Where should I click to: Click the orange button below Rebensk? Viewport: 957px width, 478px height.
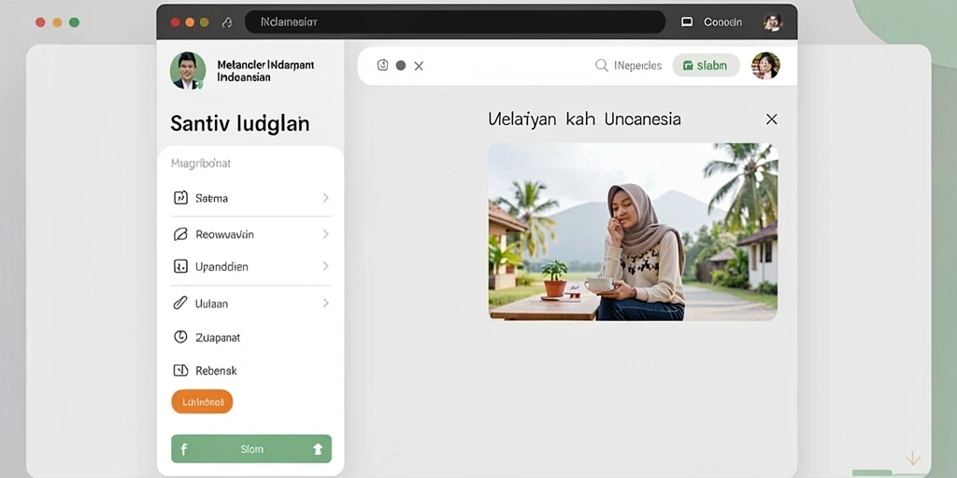202,401
